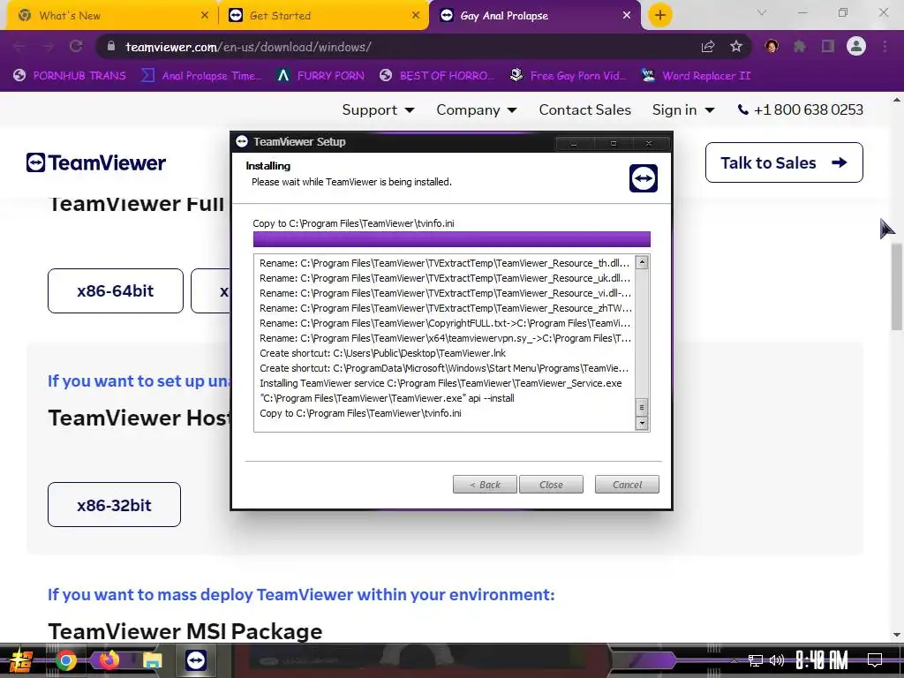The height and width of the screenshot is (678, 904).
Task: Click the browser Forward arrow
Action: 48,47
